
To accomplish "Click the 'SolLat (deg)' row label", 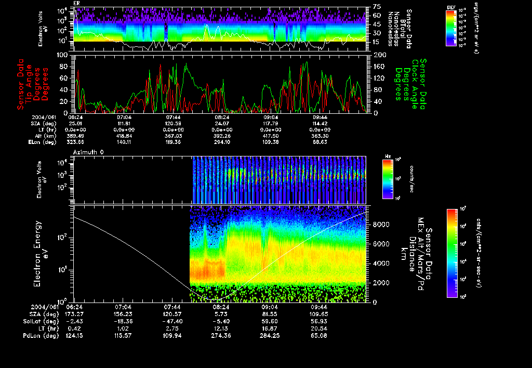I will point(41,322).
